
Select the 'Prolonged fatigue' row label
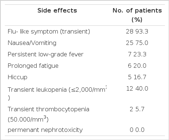pyautogui.click(x=33, y=66)
